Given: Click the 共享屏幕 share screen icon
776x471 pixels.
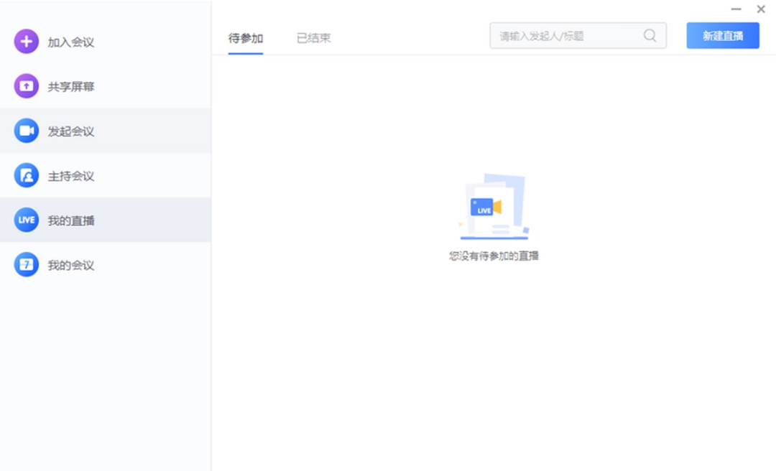Looking at the screenshot, I should coord(26,86).
